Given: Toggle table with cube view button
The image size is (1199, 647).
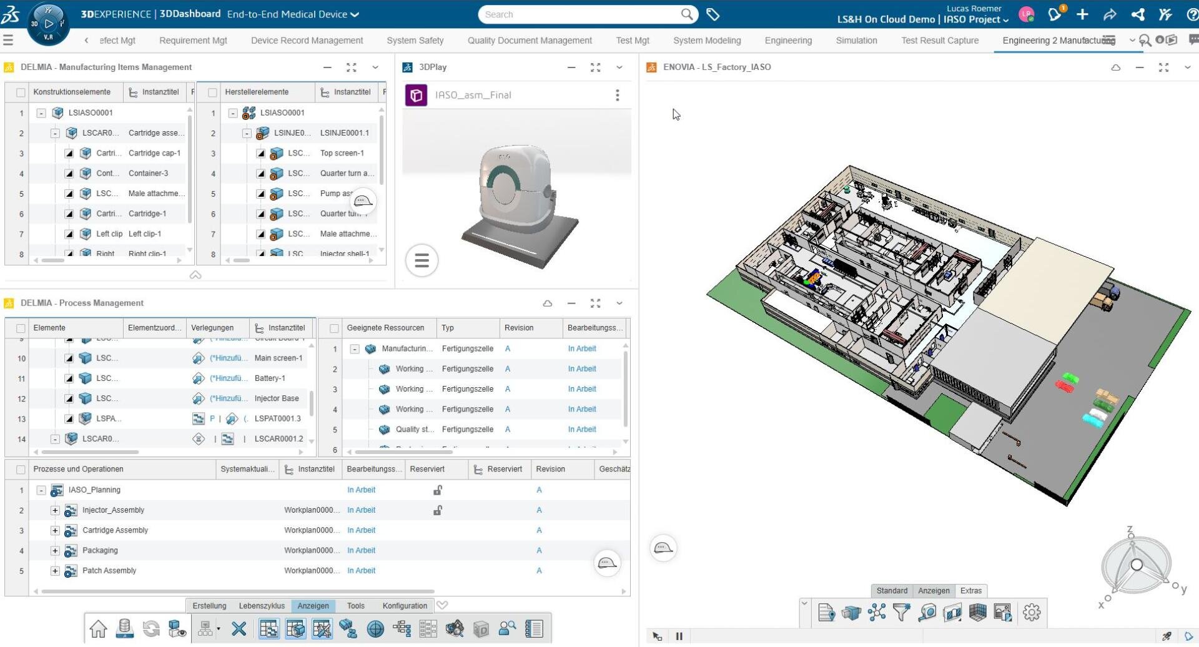Looking at the screenshot, I should [x=295, y=628].
